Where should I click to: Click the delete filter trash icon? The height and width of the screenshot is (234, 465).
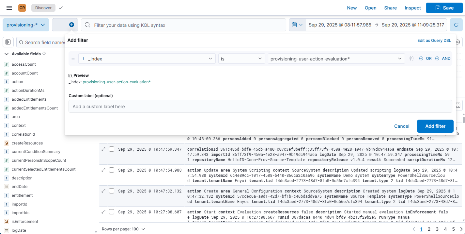[x=411, y=58]
